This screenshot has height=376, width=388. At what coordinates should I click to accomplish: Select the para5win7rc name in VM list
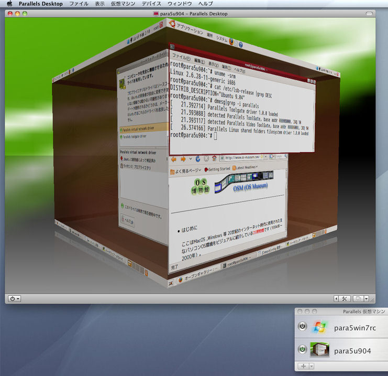pos(355,328)
